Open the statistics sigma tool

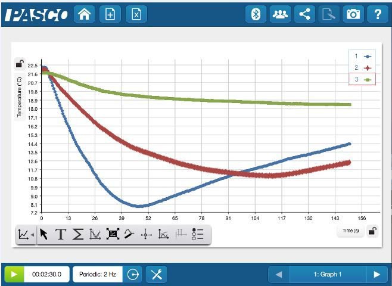click(x=77, y=235)
